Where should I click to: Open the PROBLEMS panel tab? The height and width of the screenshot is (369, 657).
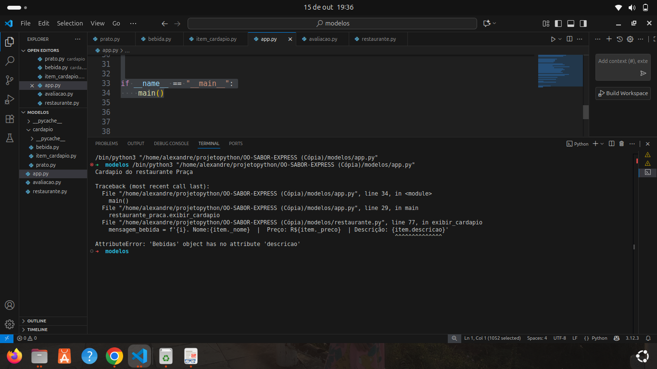(x=106, y=144)
